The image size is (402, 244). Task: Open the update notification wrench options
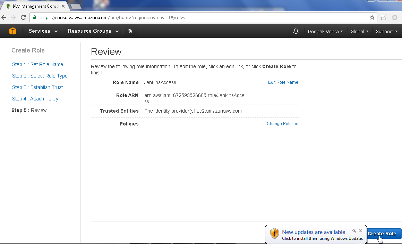(354, 231)
